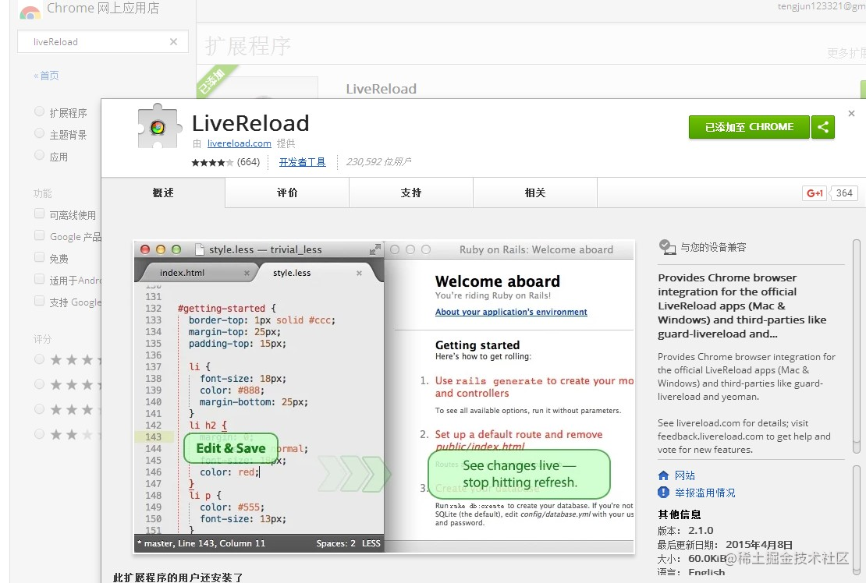The image size is (866, 583).
Task: Check the Google 产品 checkbox
Action: coord(39,235)
